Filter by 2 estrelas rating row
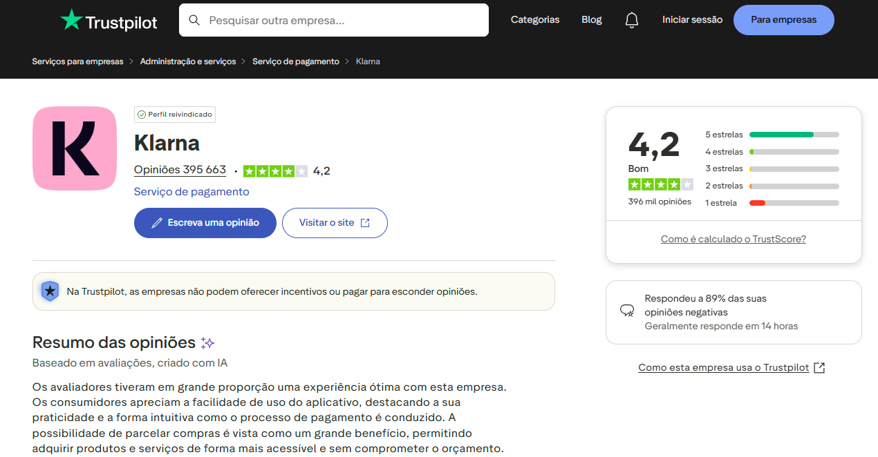Screen dimensions: 878x457 772,186
